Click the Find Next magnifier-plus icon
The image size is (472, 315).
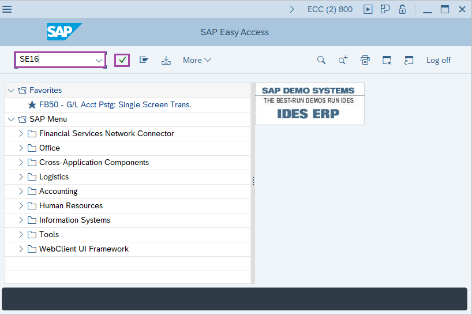343,60
